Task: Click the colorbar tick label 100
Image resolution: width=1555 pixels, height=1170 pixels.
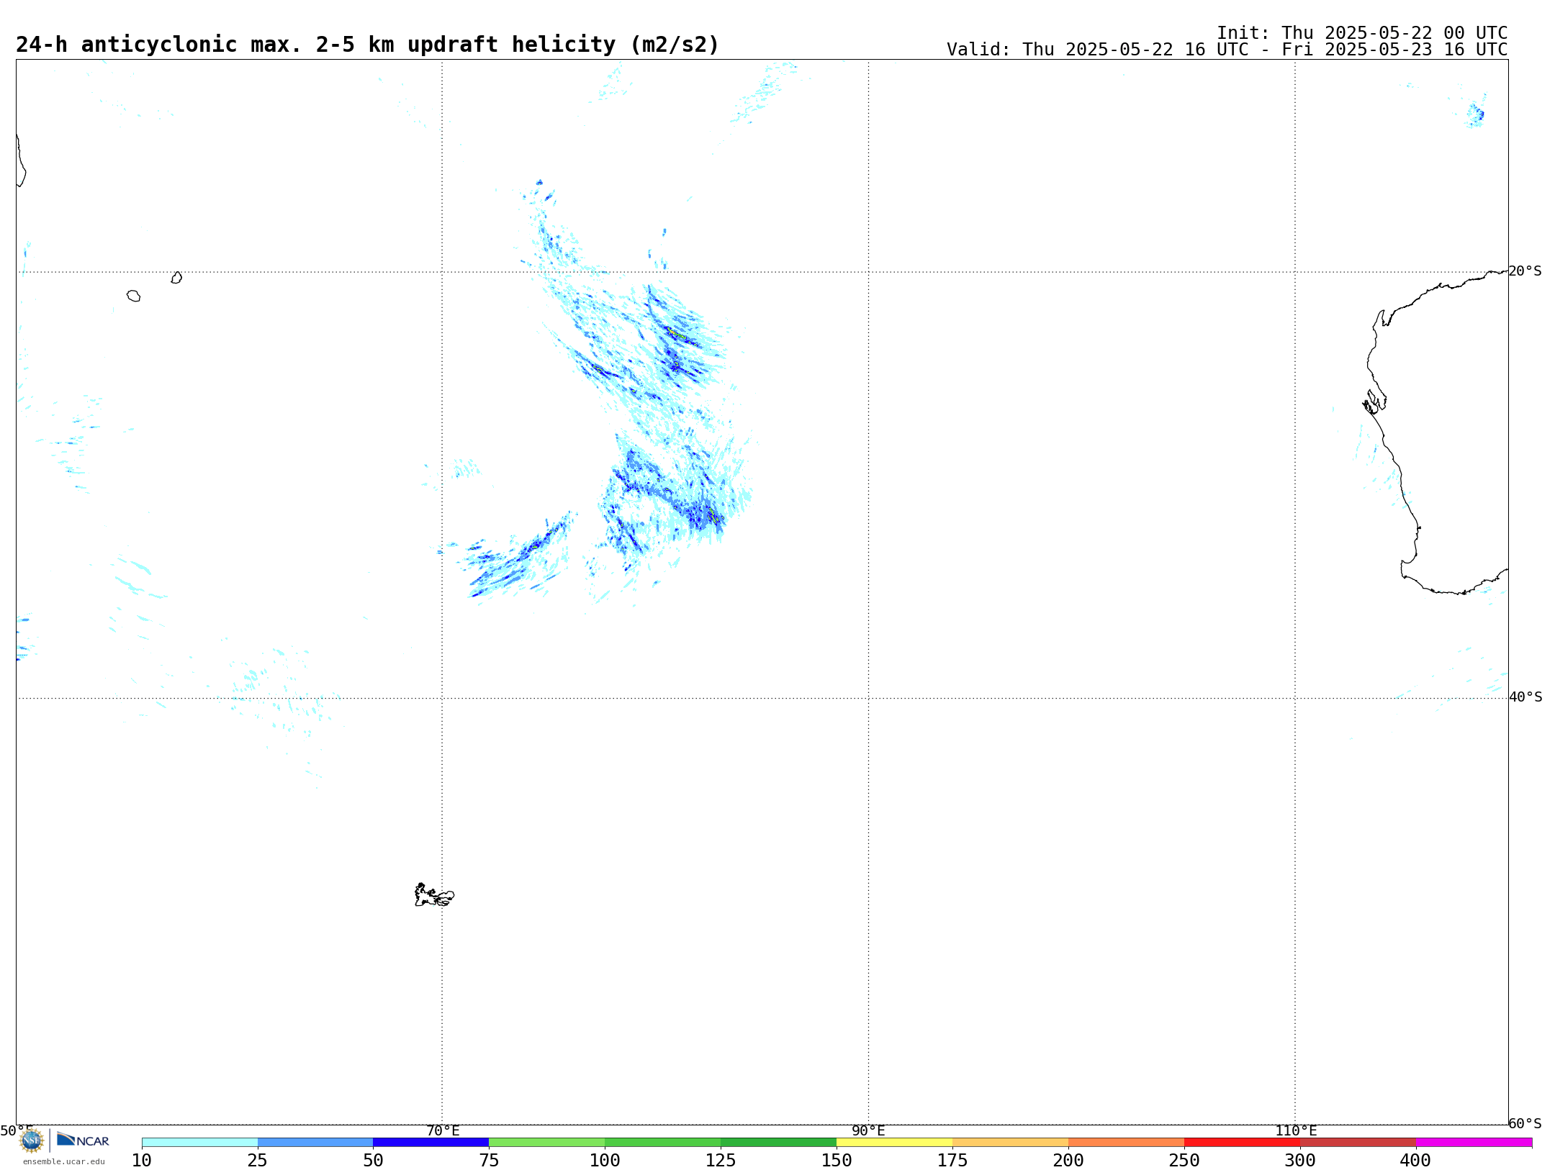Action: pyautogui.click(x=605, y=1161)
